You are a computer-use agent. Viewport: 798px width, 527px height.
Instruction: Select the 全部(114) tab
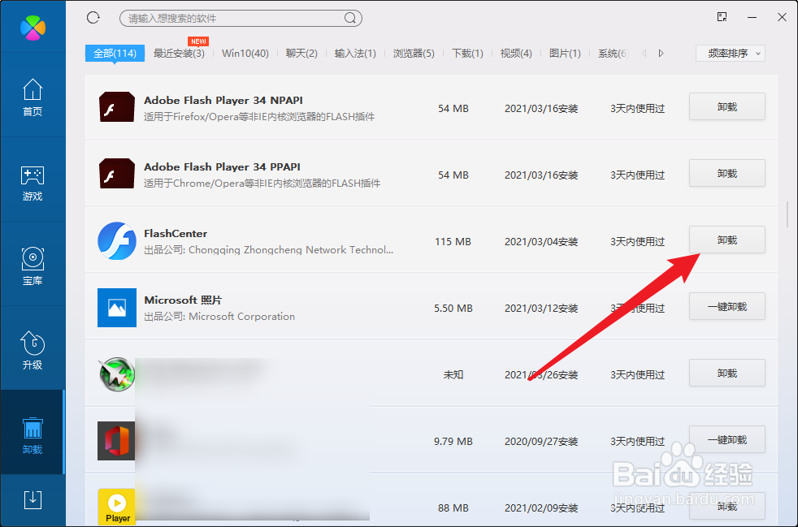[115, 54]
